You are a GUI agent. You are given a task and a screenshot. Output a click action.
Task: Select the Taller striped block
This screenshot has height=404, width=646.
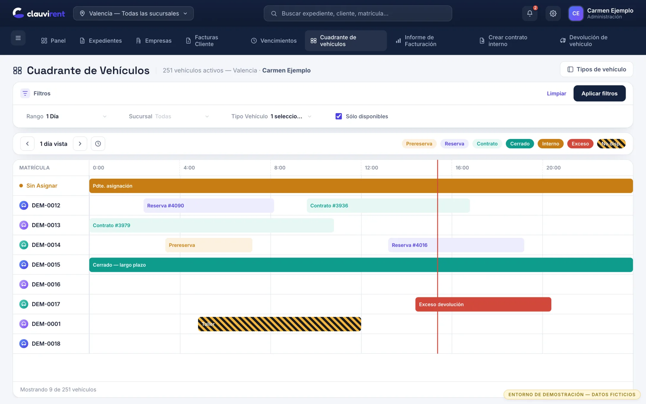coord(279,324)
